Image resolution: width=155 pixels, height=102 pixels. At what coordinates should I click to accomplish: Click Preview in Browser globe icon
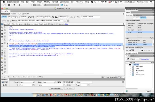coord(56,17)
